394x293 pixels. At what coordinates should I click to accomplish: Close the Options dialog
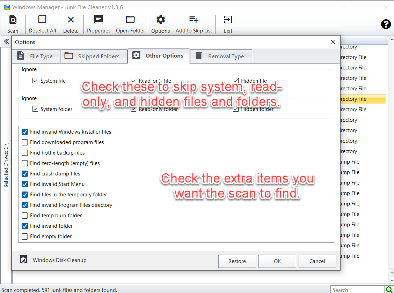point(333,42)
